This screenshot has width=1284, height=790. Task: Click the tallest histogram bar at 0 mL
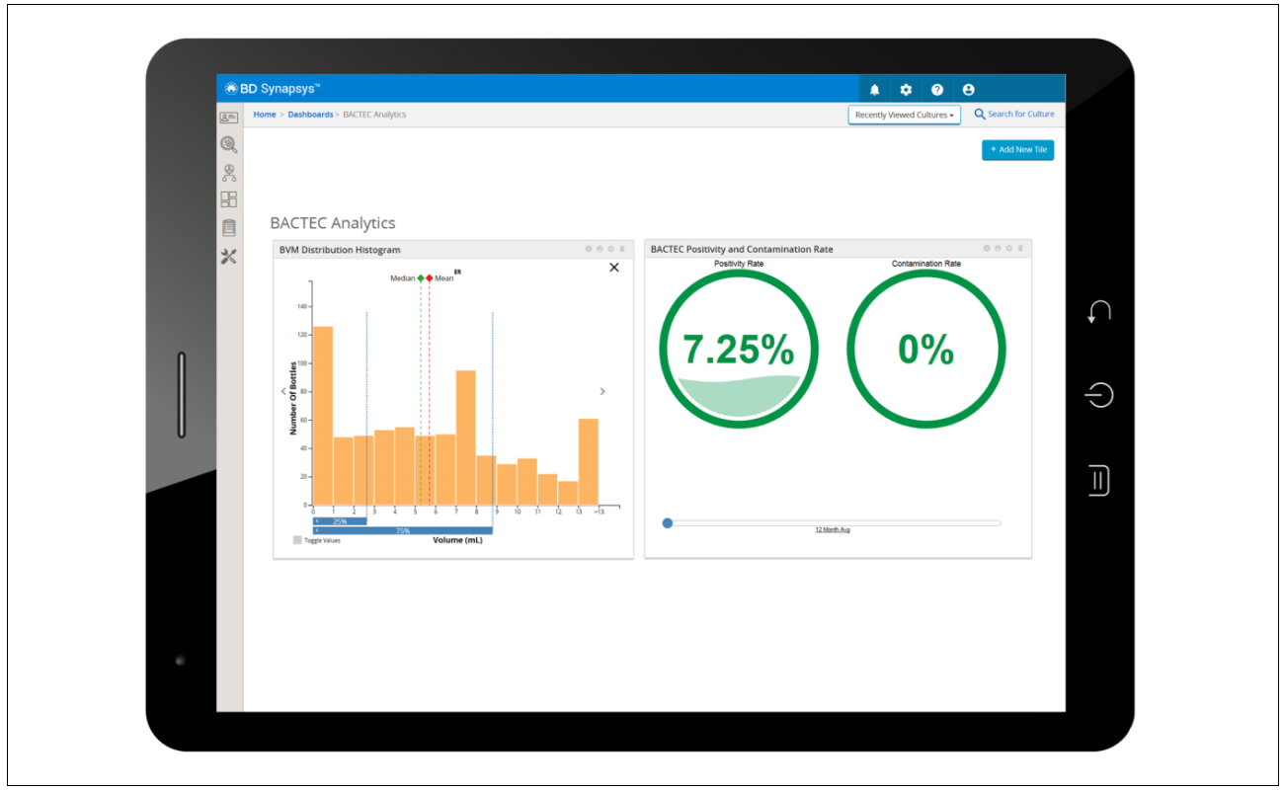tap(323, 416)
